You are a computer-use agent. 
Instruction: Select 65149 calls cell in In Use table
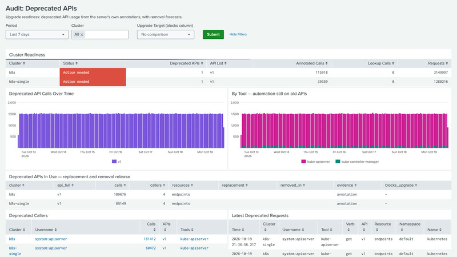click(121, 204)
